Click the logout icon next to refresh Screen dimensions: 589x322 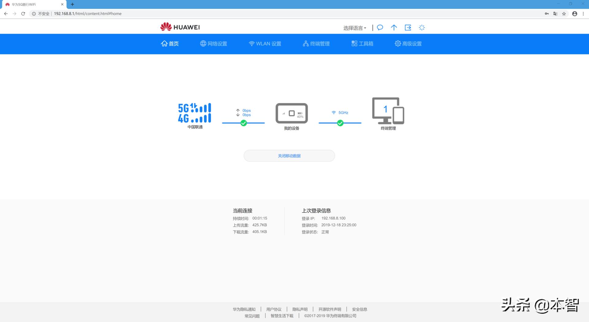[408, 28]
